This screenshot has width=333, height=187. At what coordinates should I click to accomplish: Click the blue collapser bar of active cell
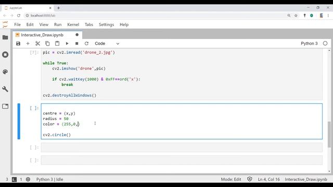[x=19, y=121]
